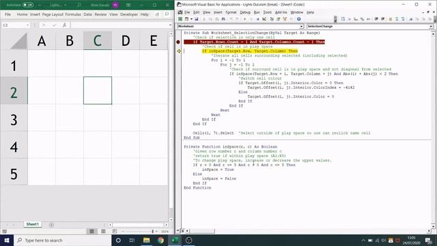Add a new sheet with the plus icon
This screenshot has width=437, height=246.
(x=51, y=225)
